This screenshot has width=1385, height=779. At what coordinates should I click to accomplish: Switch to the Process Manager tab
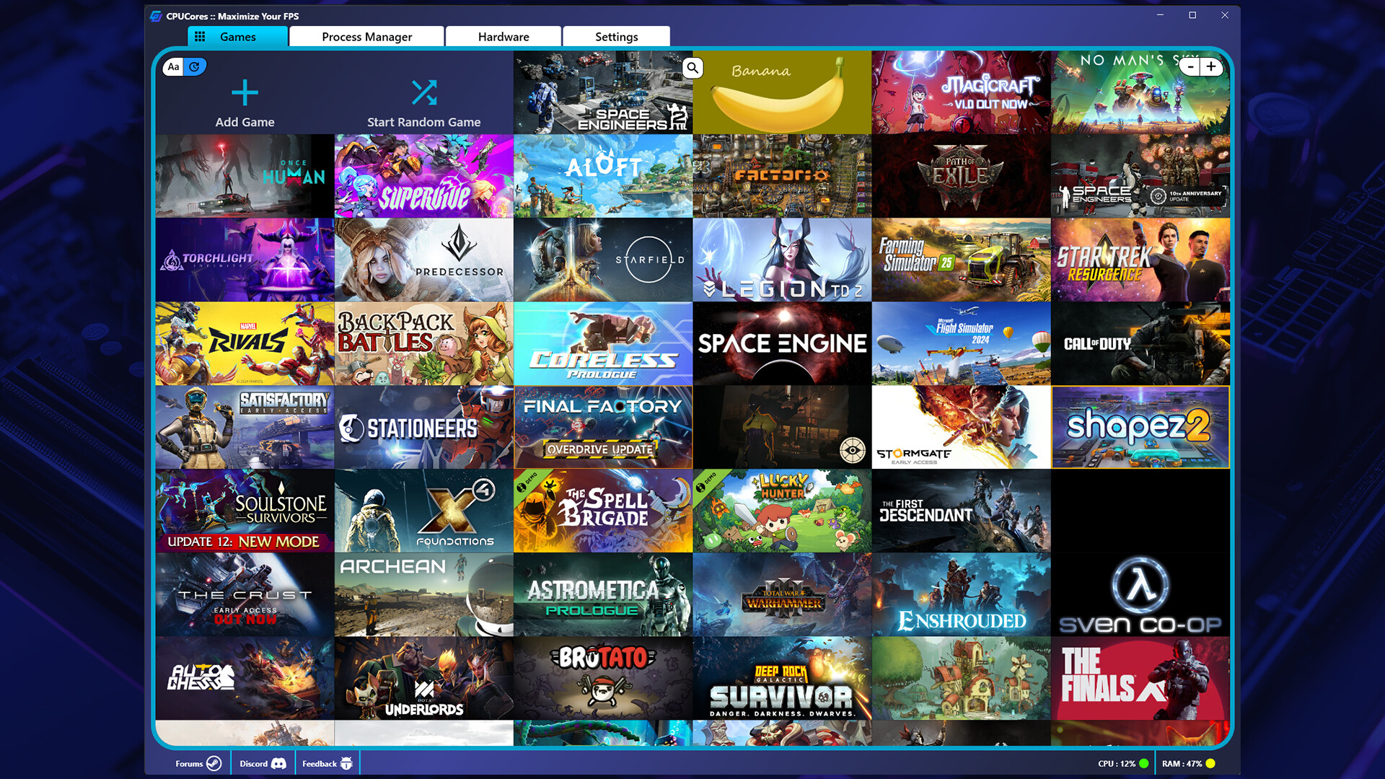[366, 36]
